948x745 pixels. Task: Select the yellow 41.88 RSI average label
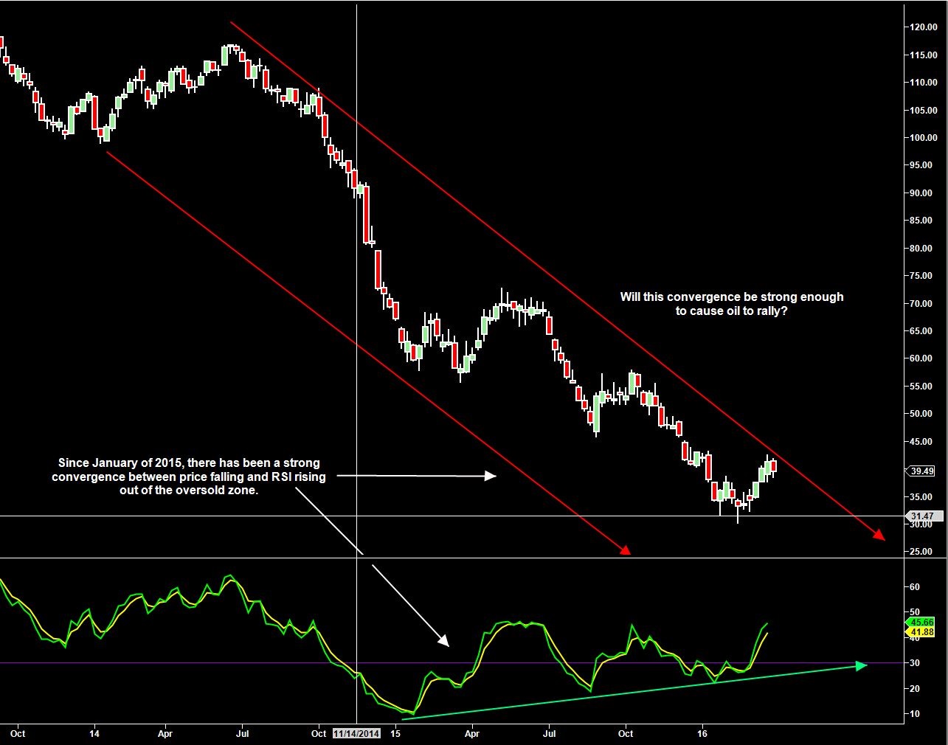921,632
